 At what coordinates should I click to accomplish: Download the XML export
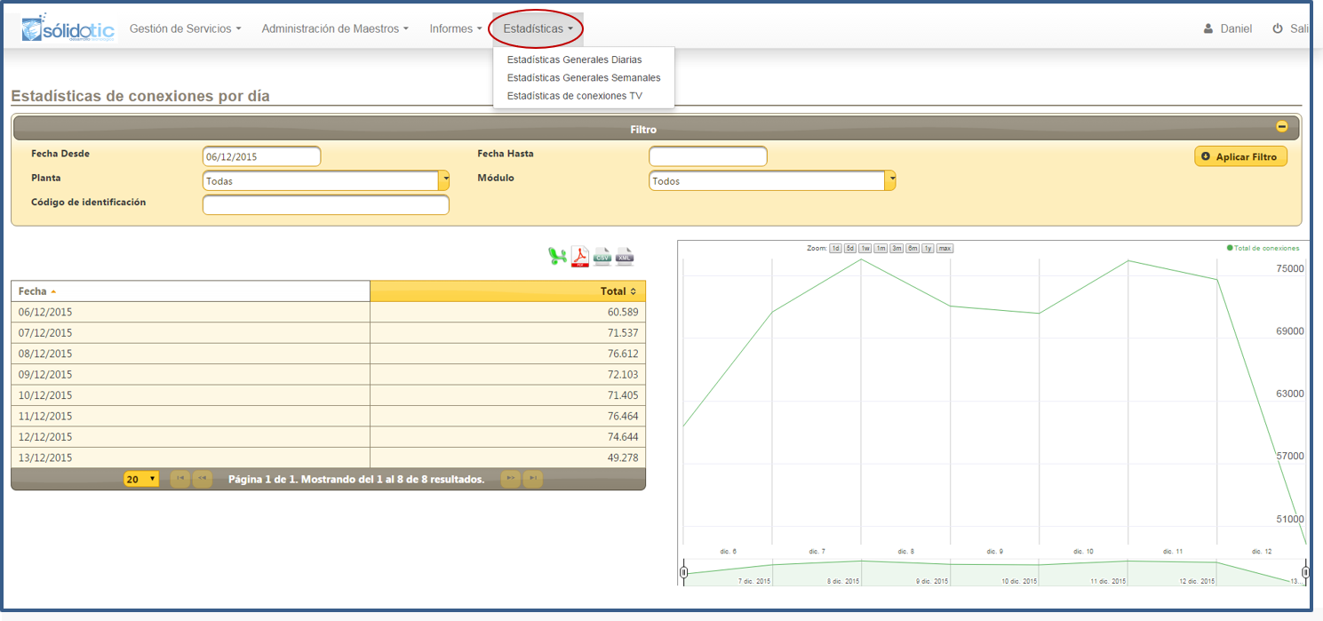(x=626, y=257)
